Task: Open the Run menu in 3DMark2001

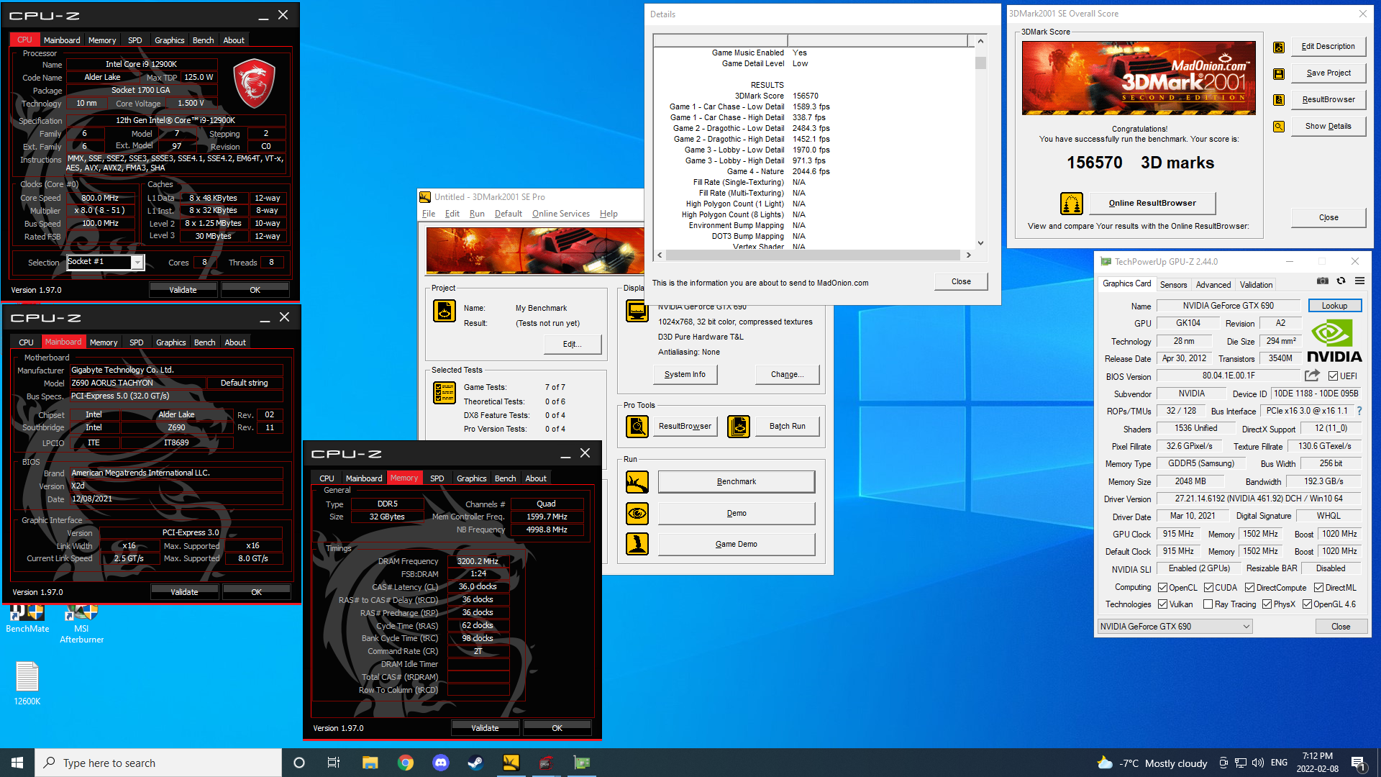Action: coord(477,214)
